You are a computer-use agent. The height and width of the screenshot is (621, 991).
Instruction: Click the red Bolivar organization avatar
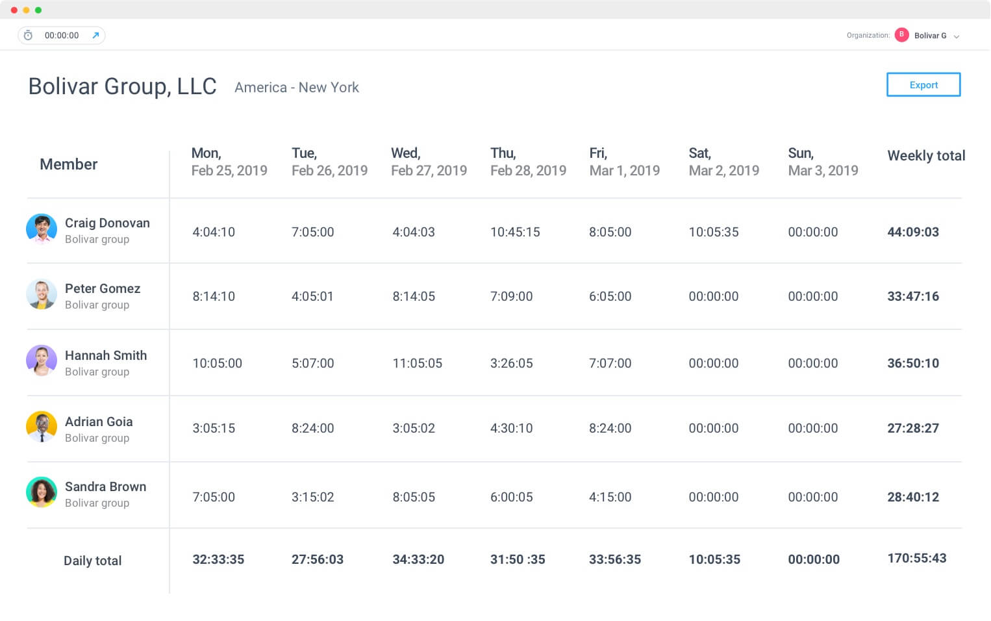click(x=901, y=35)
